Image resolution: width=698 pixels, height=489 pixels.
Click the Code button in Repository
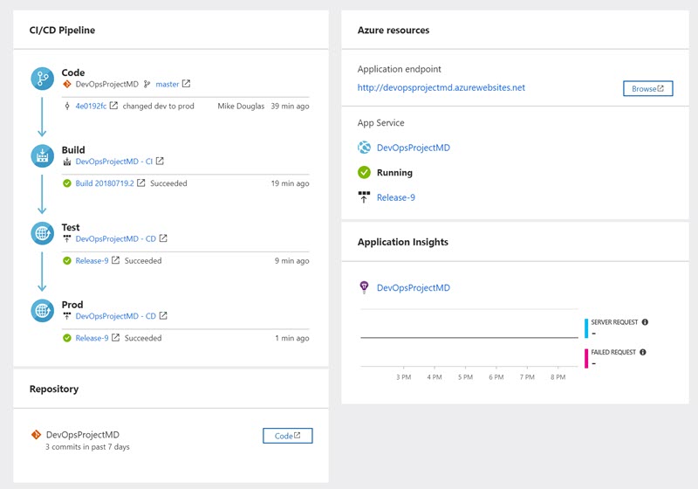pos(288,436)
